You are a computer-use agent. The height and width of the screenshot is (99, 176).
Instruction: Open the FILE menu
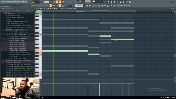pos(2,2)
